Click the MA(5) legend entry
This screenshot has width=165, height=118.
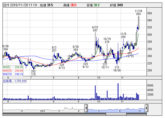(x=13, y=67)
